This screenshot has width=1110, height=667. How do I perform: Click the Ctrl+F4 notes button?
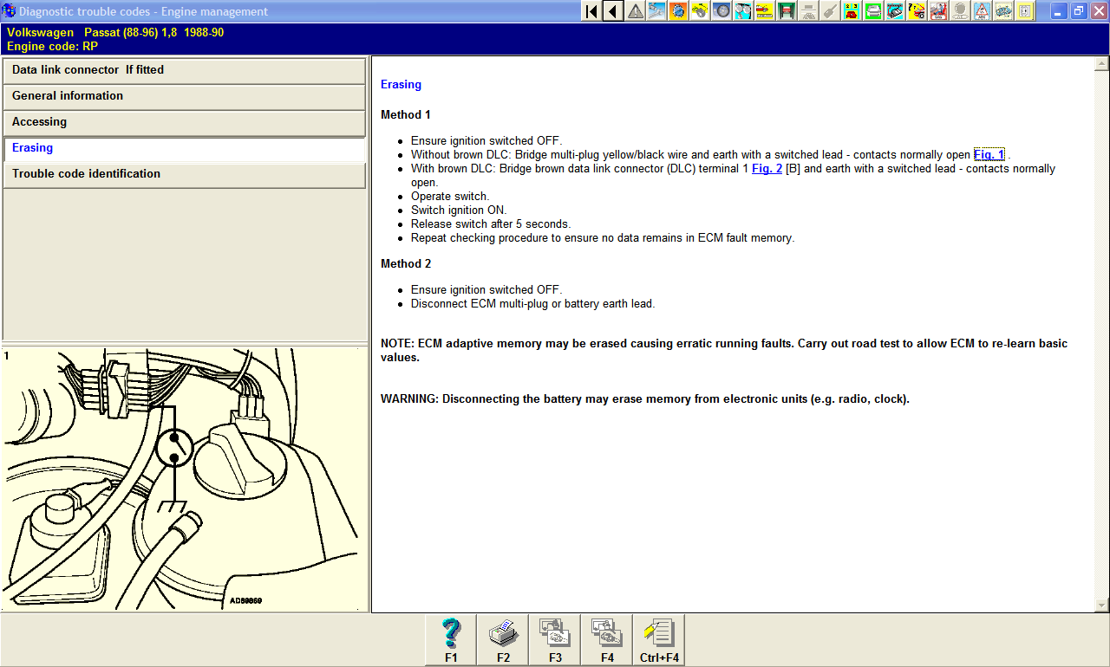click(x=659, y=640)
